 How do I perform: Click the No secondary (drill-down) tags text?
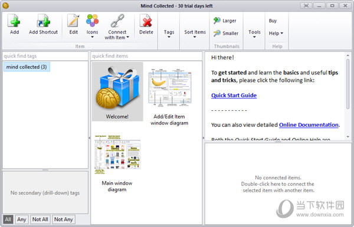[45, 193]
